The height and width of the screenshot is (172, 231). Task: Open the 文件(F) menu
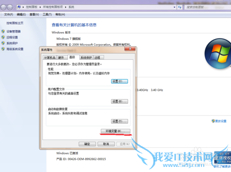tap(8, 14)
